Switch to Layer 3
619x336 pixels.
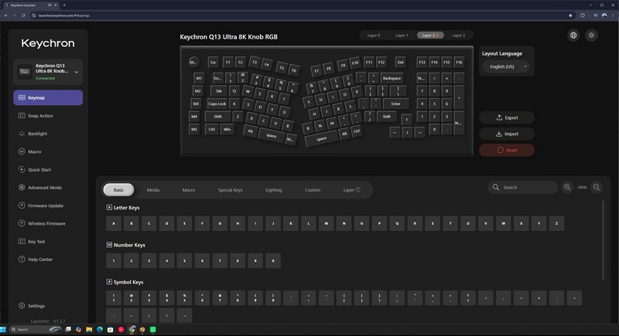[x=458, y=36]
